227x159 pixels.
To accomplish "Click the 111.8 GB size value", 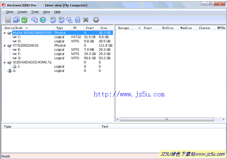I will coord(105,46).
